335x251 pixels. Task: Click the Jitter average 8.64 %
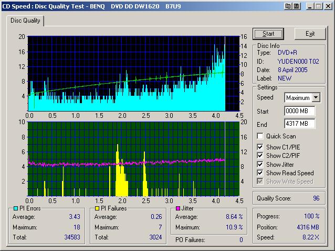pyautogui.click(x=234, y=217)
